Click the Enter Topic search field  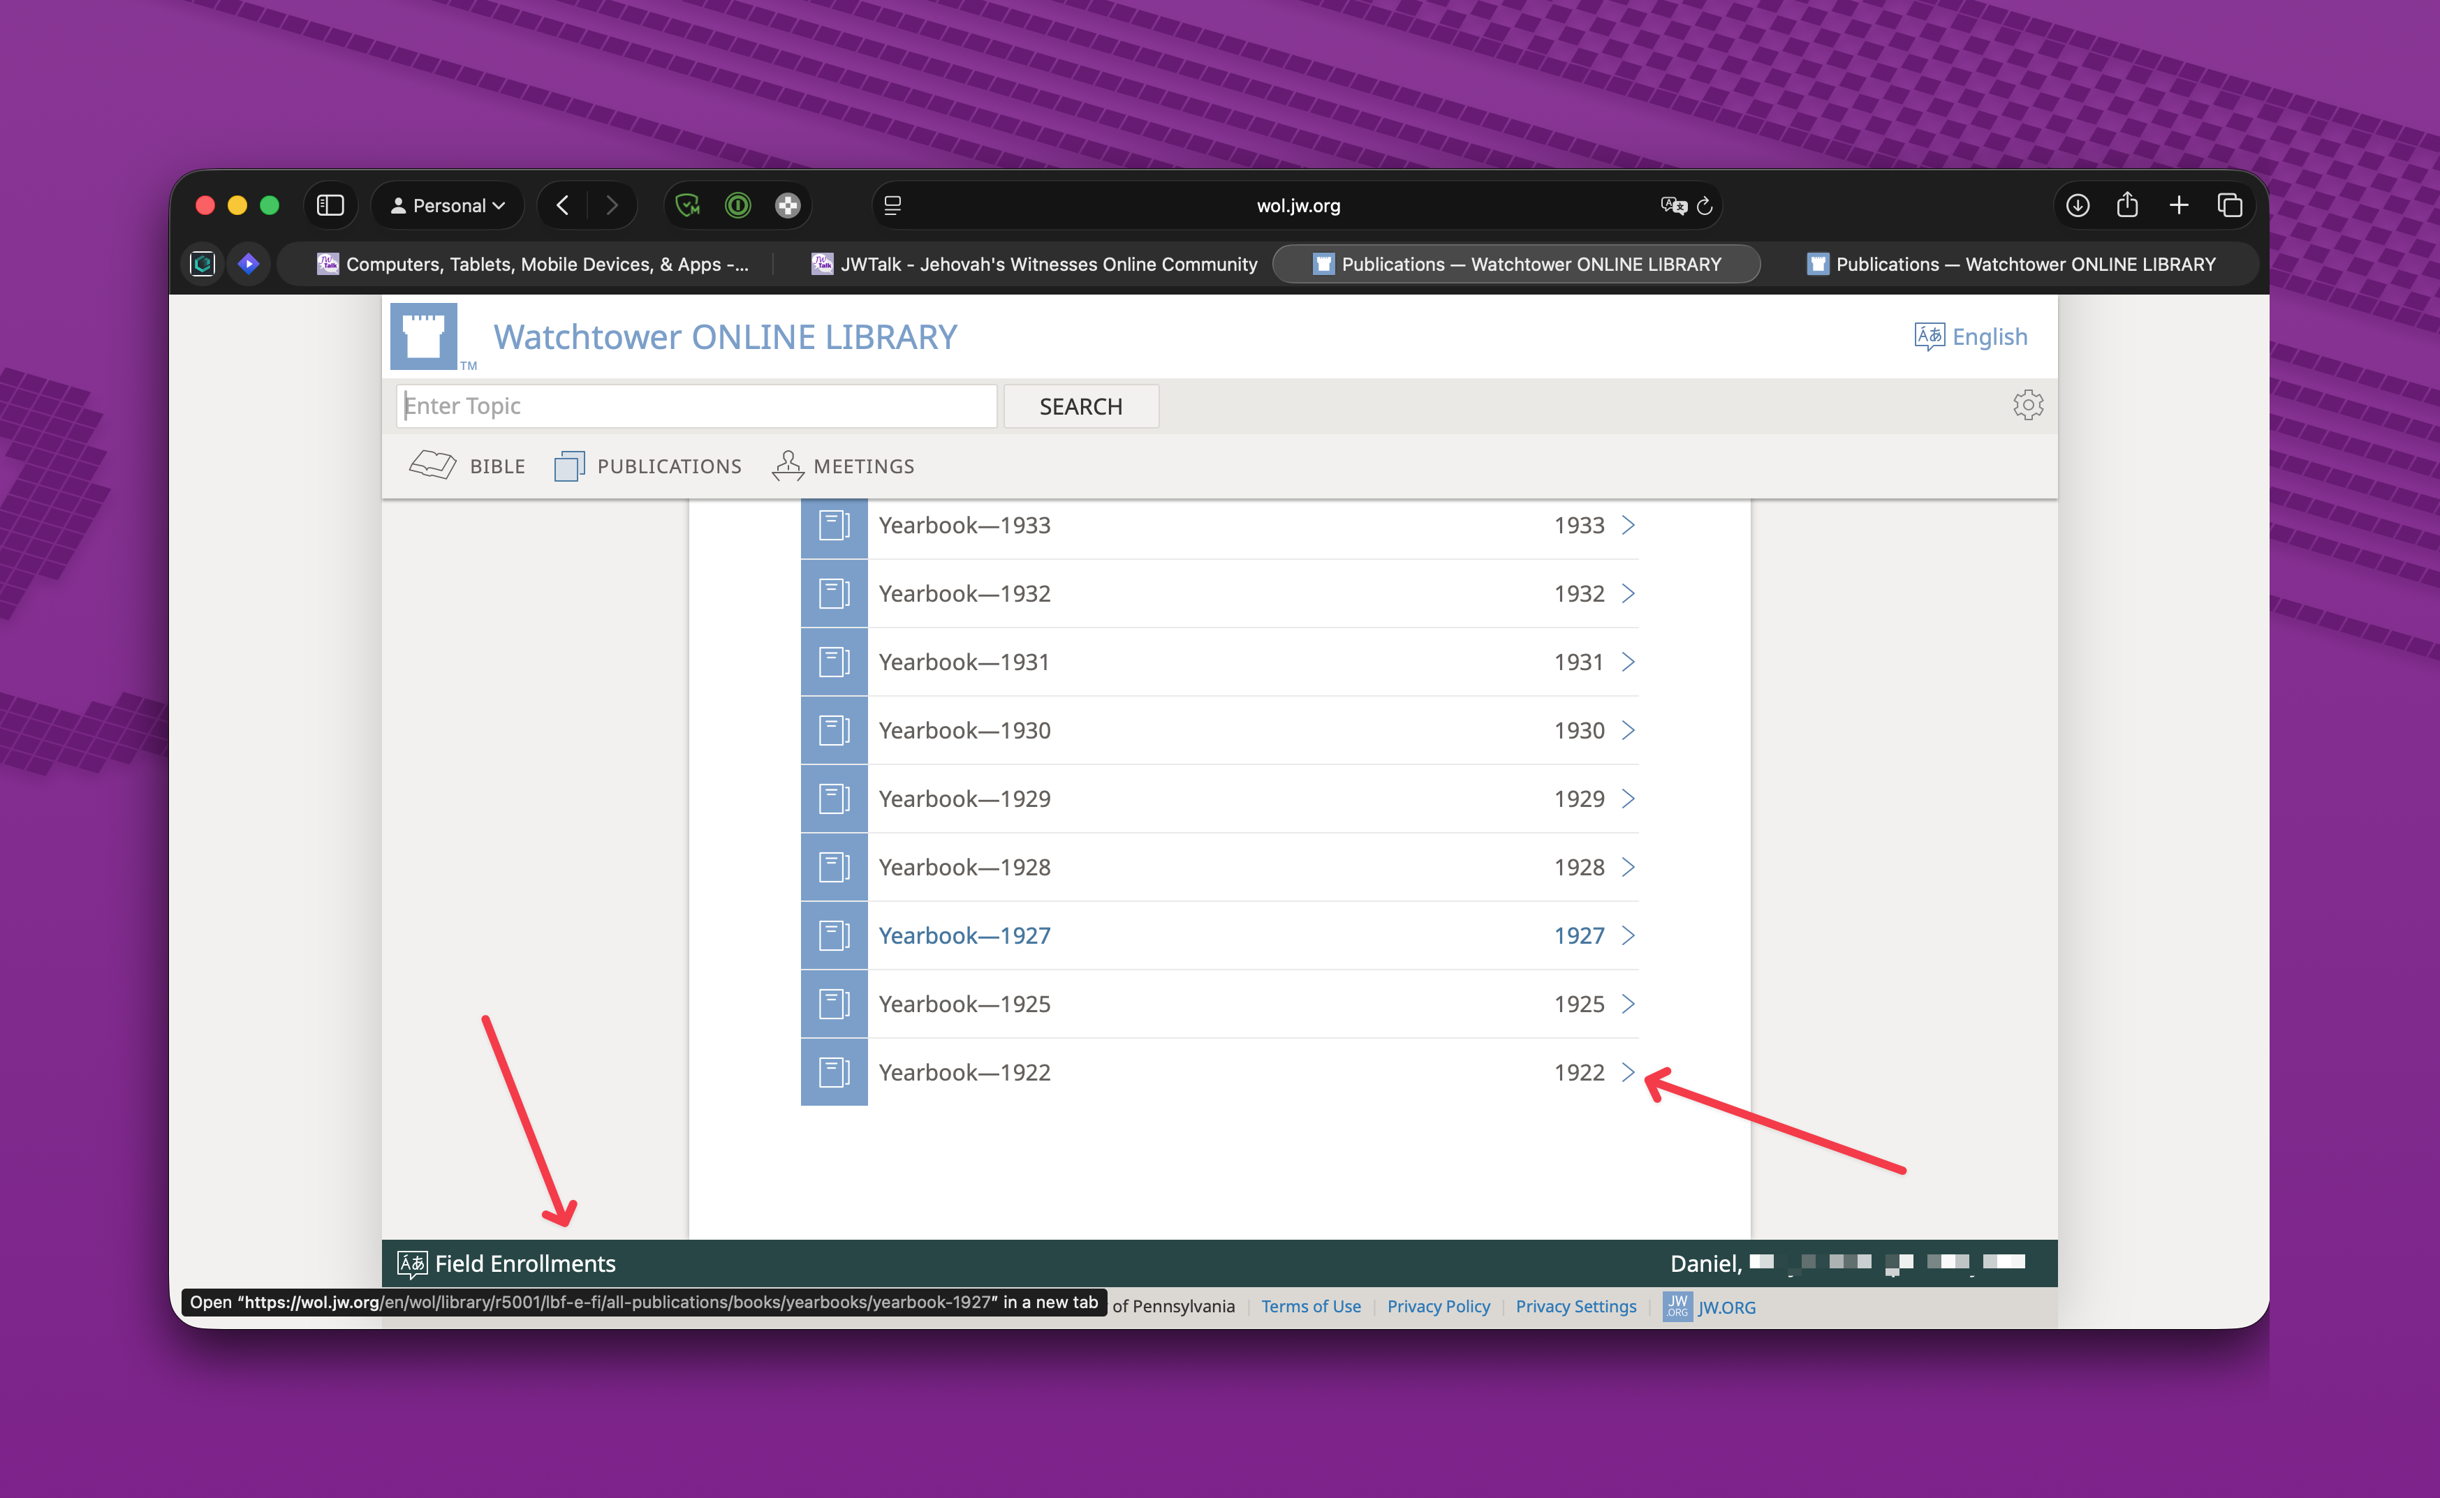point(696,406)
